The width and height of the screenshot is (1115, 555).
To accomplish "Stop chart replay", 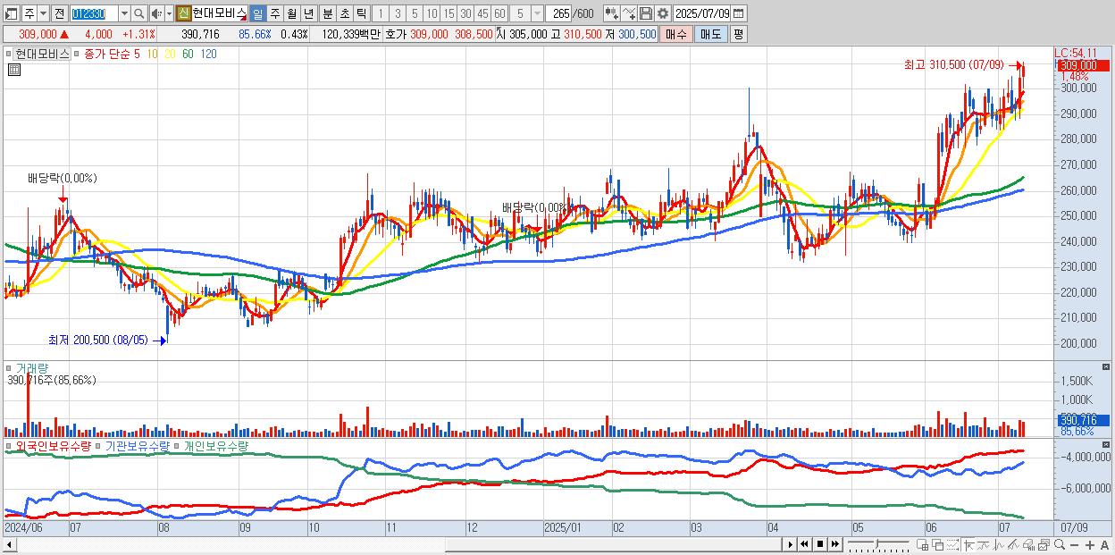I will coord(820,544).
